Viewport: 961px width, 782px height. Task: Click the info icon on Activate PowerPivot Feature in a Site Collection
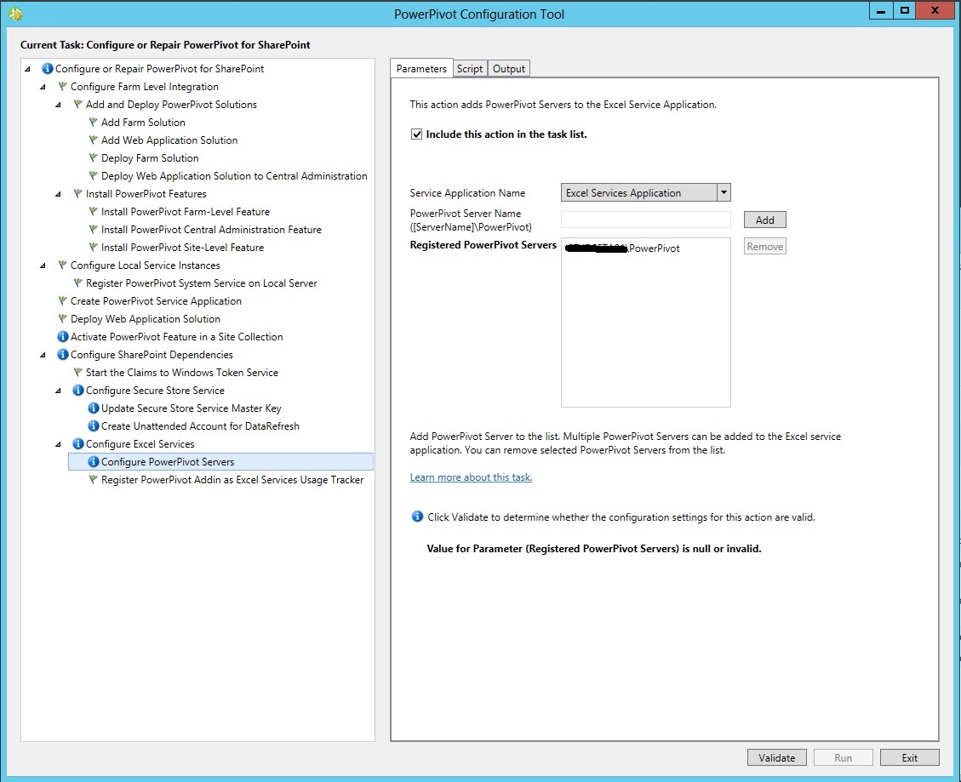[x=63, y=336]
